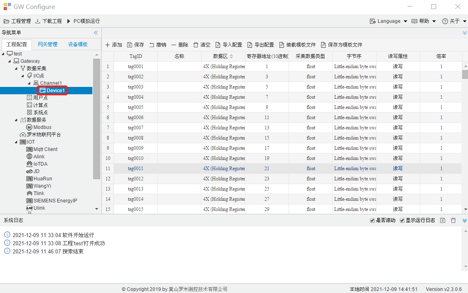Select JD in the tree
The height and width of the screenshot is (293, 468).
[x=33, y=171]
